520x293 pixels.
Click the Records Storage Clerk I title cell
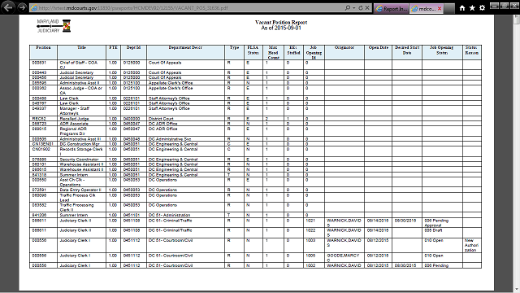(x=81, y=152)
